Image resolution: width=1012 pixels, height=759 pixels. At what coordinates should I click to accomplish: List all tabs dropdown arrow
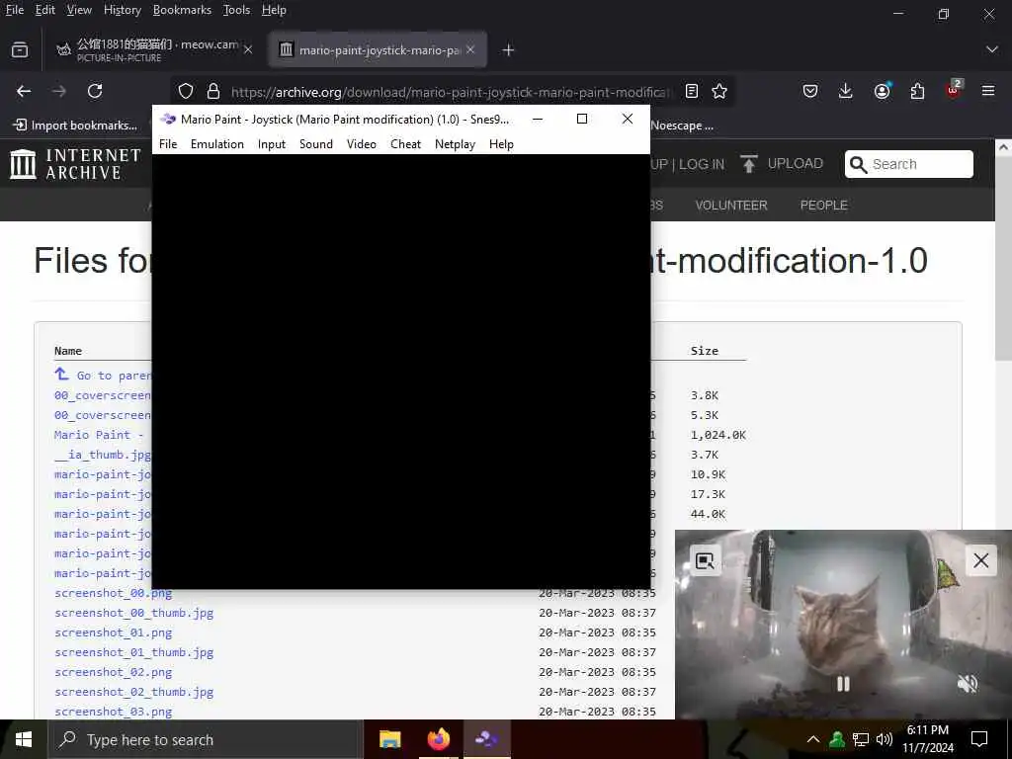pos(991,49)
